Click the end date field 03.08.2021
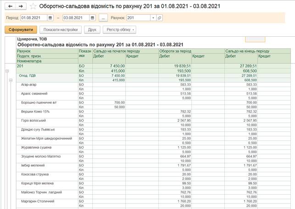295x209 pixels. (x=76, y=18)
